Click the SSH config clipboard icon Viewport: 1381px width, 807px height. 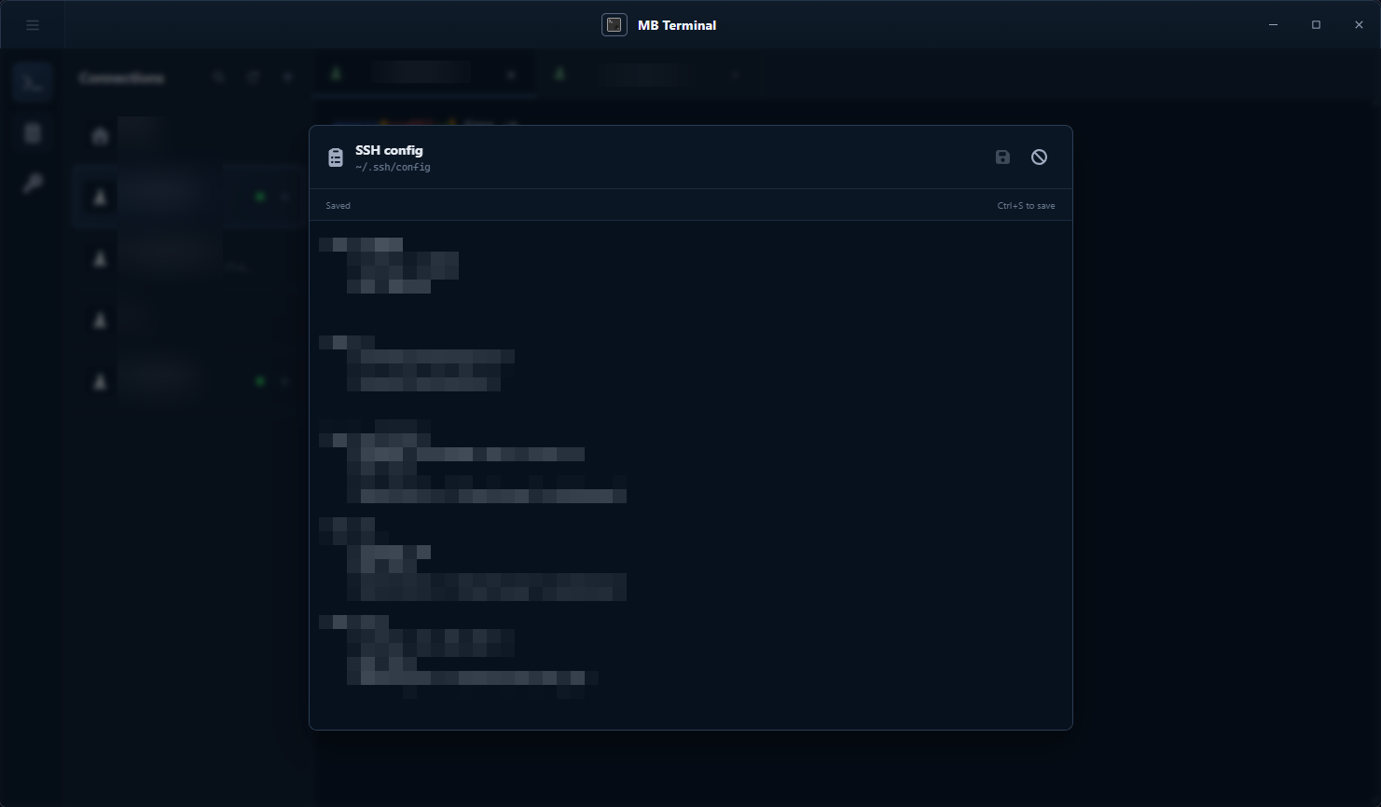coord(336,158)
